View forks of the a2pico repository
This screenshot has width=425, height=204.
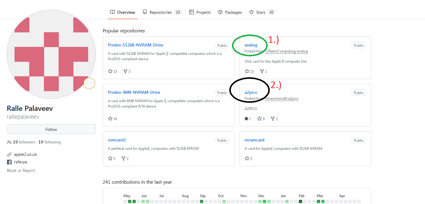coord(274,119)
